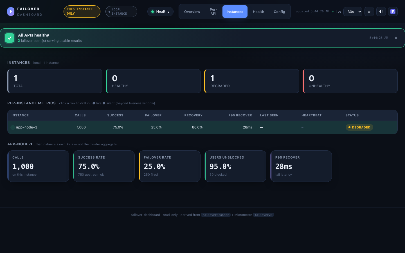Click the Status column header
The image size is (405, 253).
(x=352, y=115)
